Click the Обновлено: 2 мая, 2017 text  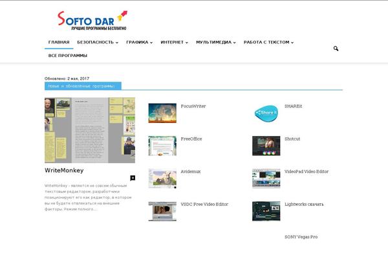coord(67,78)
